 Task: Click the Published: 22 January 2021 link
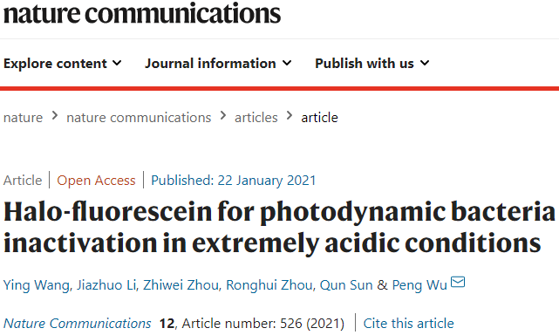pyautogui.click(x=234, y=181)
